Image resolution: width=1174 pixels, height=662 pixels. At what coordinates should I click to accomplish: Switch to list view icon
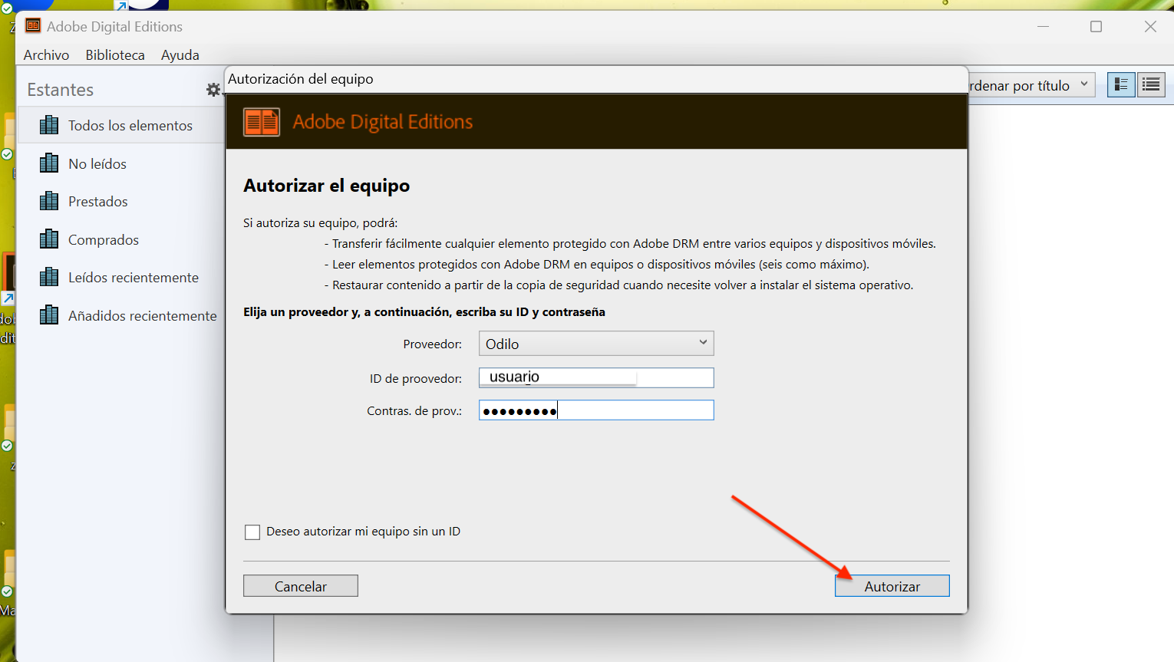1151,84
